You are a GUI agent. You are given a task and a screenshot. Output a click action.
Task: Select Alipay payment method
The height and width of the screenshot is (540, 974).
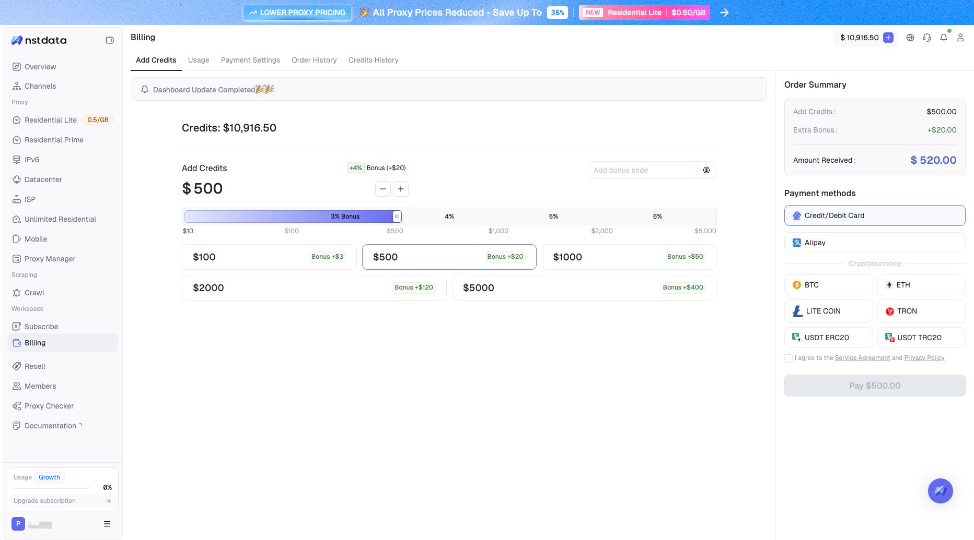pyautogui.click(x=875, y=243)
